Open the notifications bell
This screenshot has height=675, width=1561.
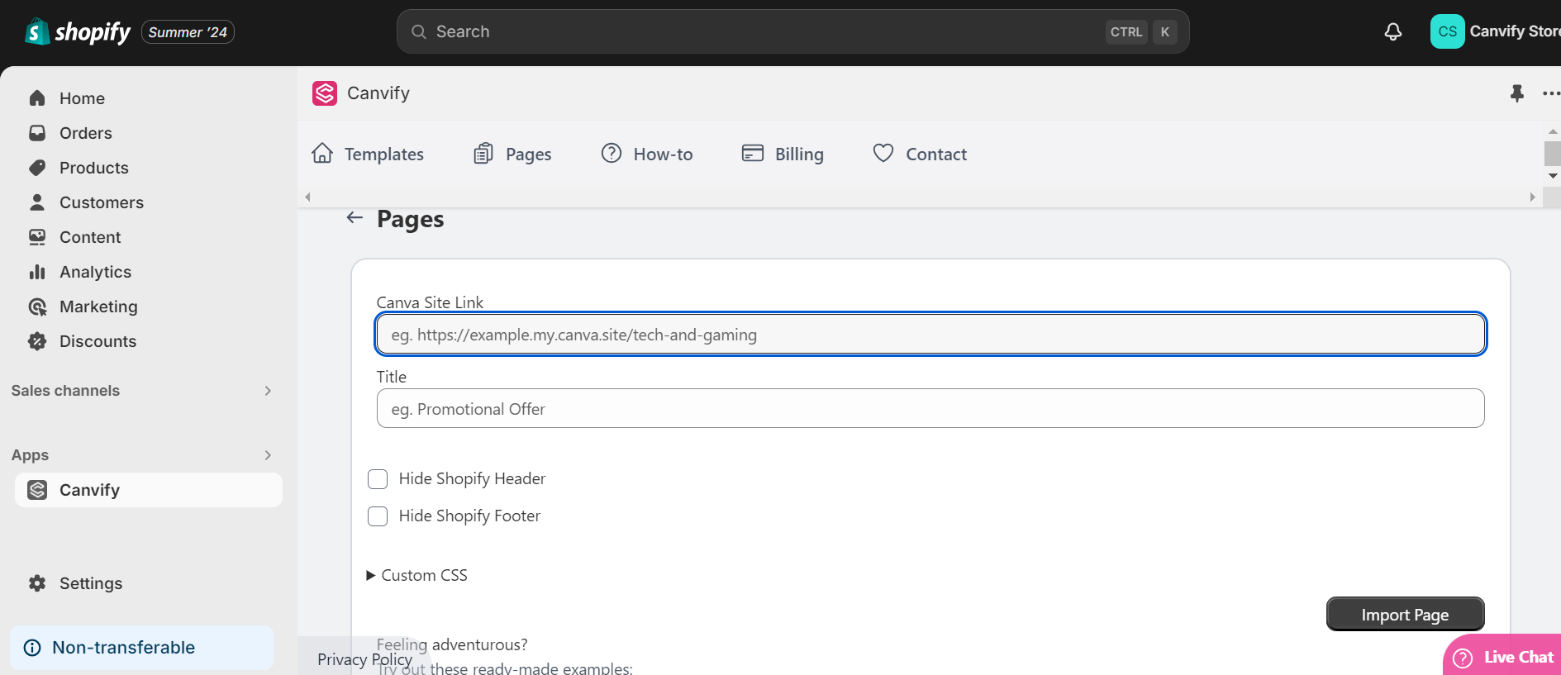[1393, 31]
